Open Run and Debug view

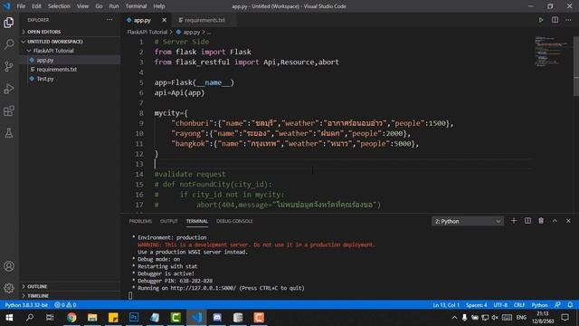pos(9,89)
